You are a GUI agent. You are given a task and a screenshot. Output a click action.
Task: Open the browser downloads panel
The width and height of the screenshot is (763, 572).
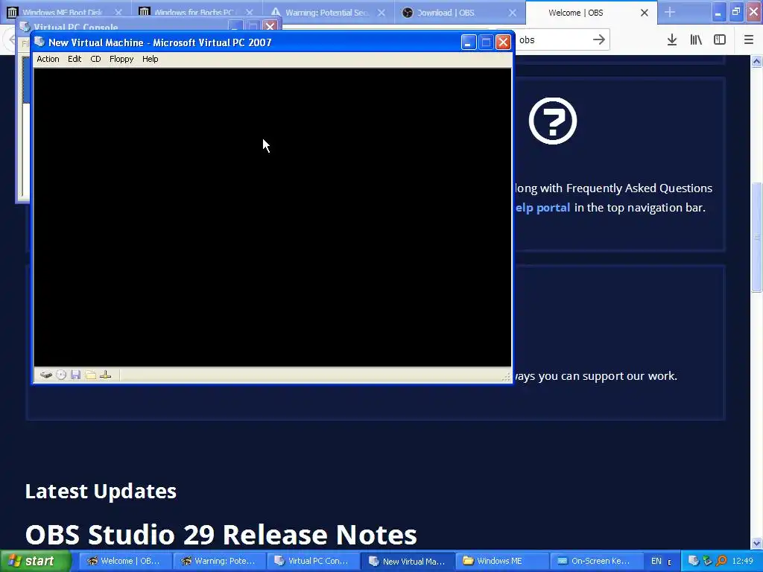(x=672, y=40)
